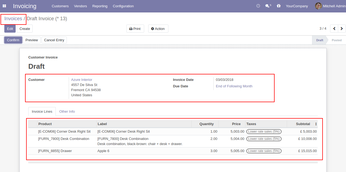Open the conversations chat icon
Screen dimensions: 346x172
(x=268, y=6)
